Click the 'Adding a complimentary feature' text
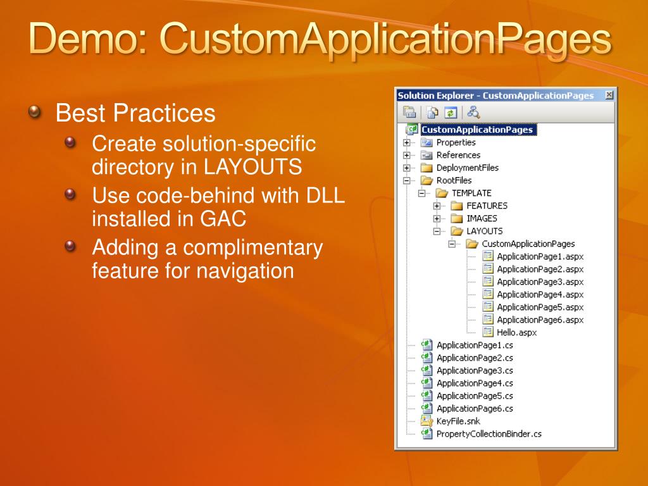 click(x=207, y=259)
